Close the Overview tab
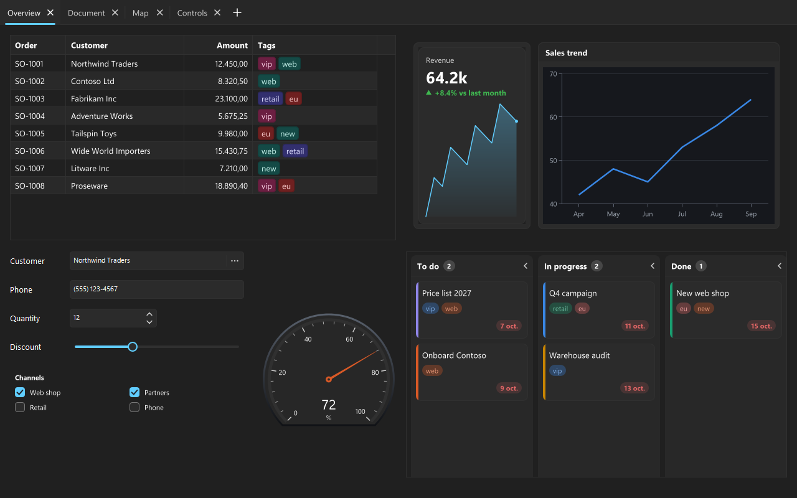This screenshot has height=498, width=797. point(50,12)
